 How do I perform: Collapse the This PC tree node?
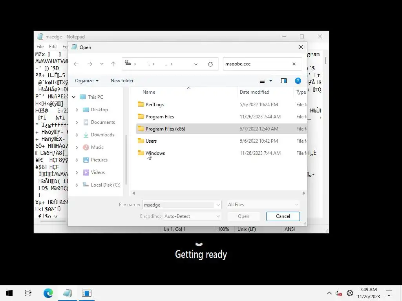click(x=74, y=97)
